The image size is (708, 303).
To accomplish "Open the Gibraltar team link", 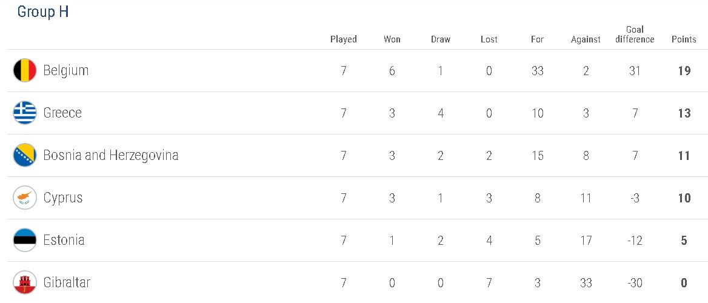I will click(67, 282).
